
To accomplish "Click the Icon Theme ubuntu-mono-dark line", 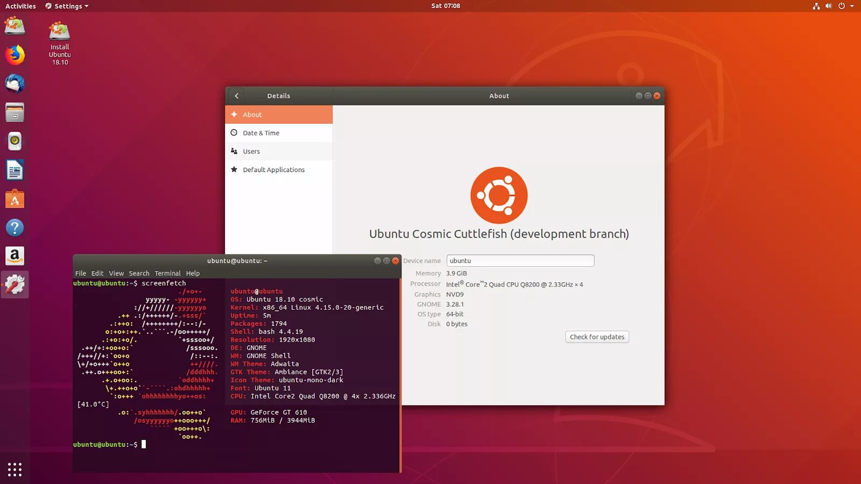I will (287, 380).
